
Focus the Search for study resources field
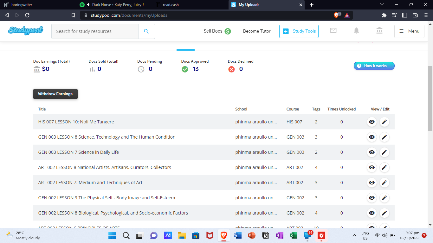click(95, 31)
